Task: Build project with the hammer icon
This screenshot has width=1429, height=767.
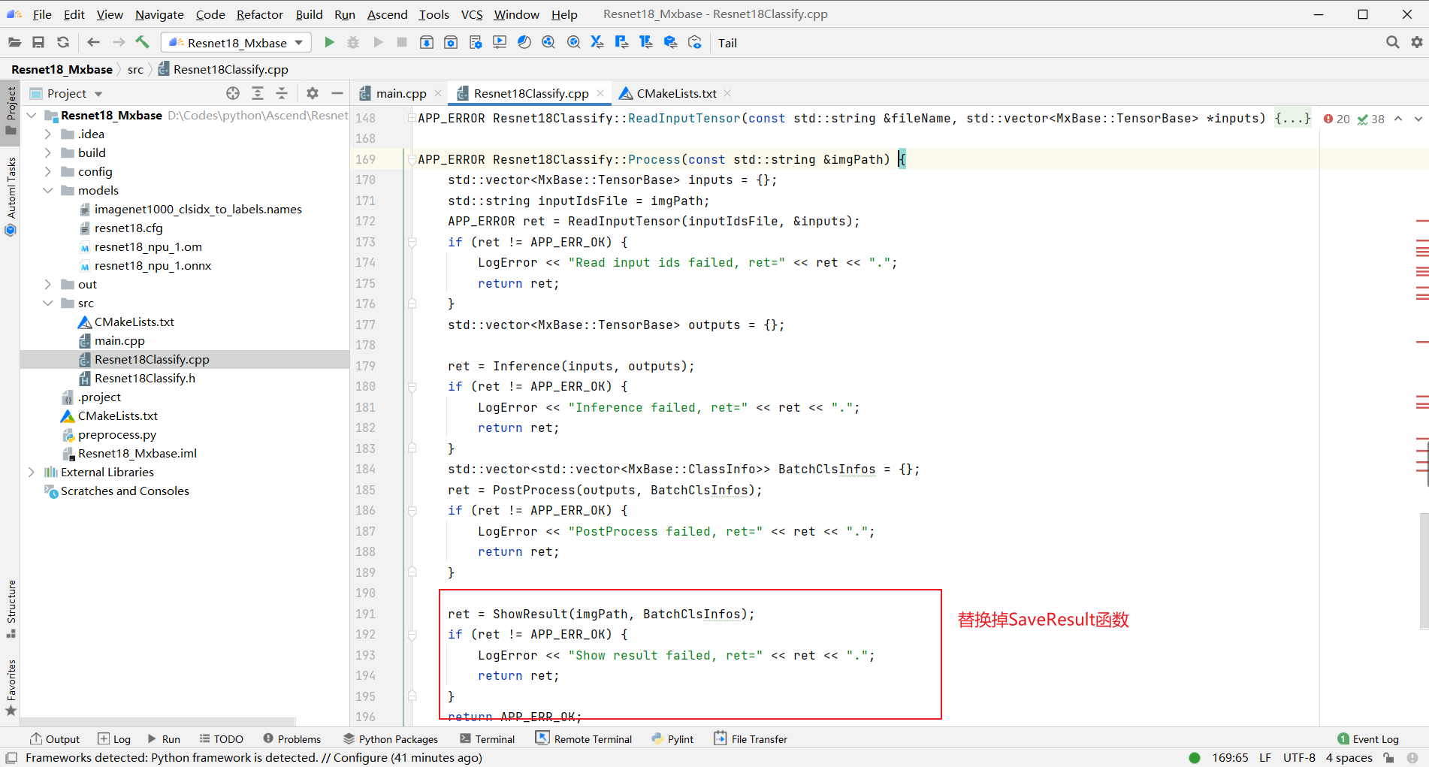Action: point(143,42)
